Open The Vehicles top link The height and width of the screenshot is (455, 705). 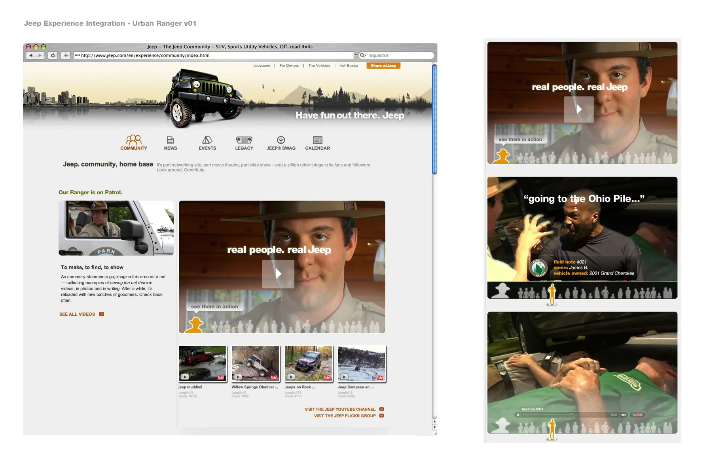click(x=319, y=66)
